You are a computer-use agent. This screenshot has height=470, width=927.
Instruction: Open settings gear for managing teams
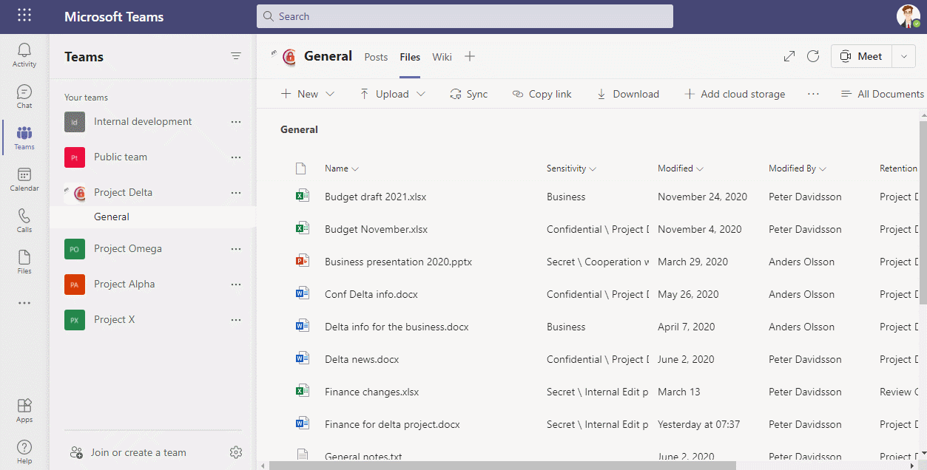point(236,452)
